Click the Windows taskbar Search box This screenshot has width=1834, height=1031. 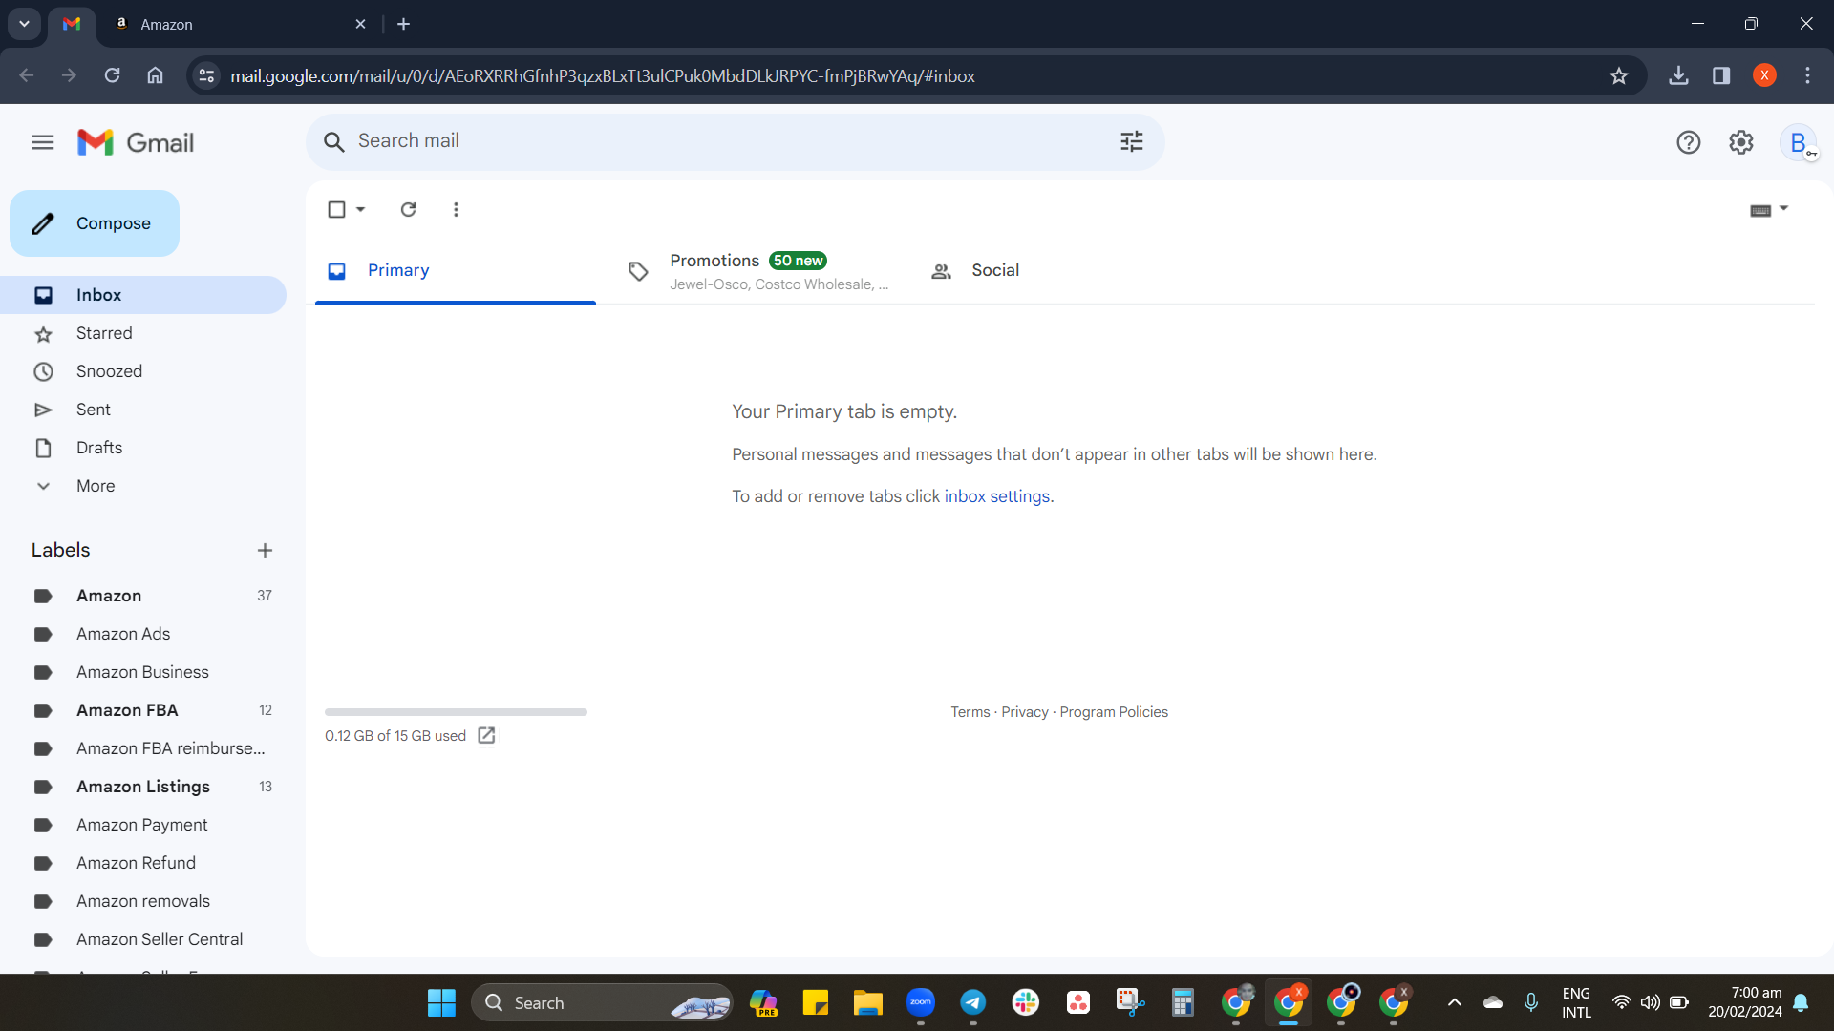tap(602, 1002)
